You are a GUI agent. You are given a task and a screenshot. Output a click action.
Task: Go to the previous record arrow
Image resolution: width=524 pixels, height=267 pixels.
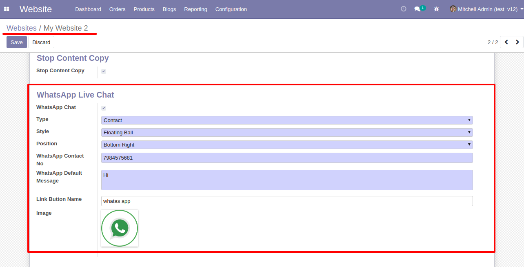pos(506,42)
